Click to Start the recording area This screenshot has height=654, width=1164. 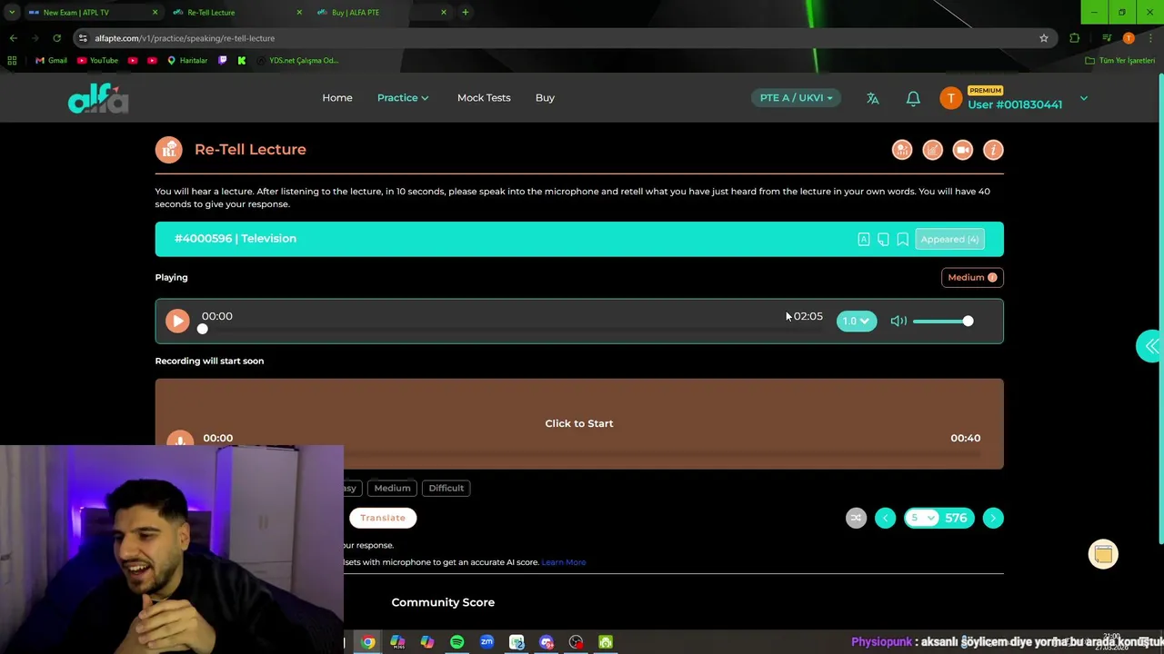click(579, 423)
